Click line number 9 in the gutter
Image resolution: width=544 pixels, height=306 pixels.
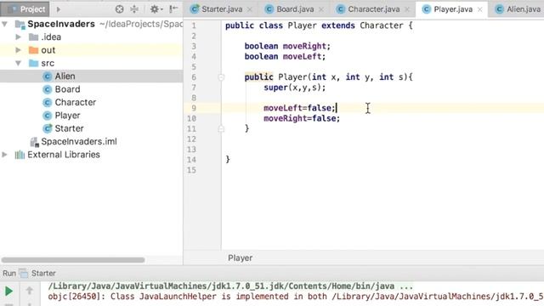(x=194, y=108)
